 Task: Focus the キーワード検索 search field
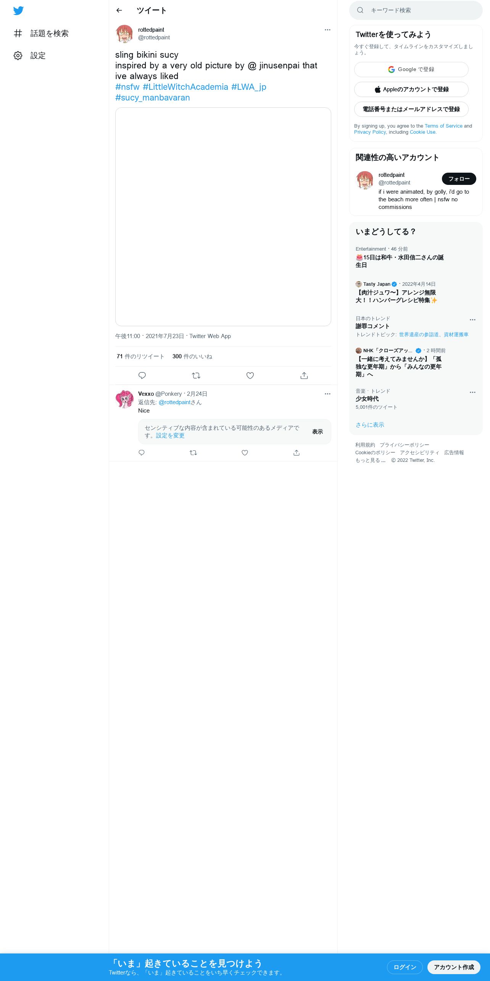pos(416,10)
